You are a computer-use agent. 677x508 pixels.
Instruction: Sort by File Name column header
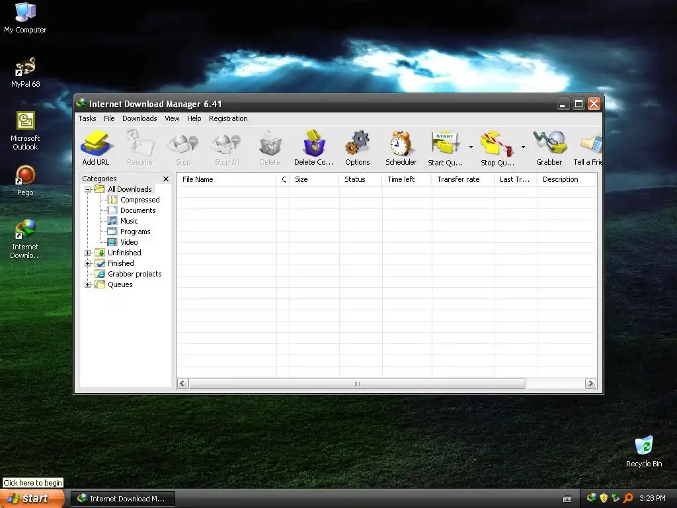point(226,179)
